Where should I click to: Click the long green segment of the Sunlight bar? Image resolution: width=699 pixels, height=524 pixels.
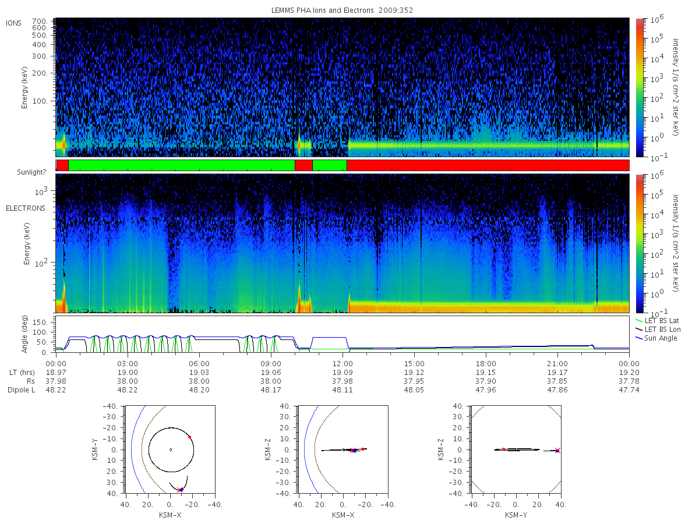tap(182, 165)
